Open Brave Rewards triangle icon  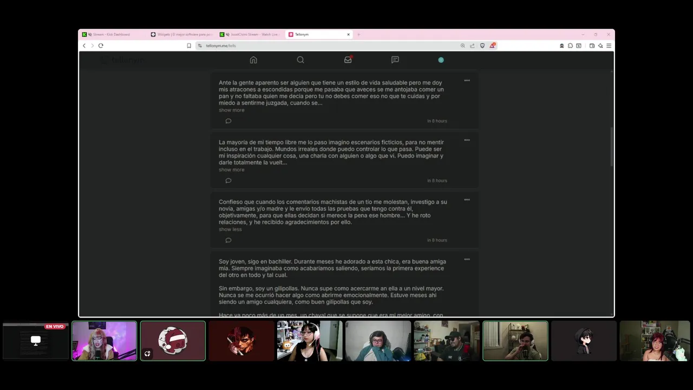coord(492,45)
